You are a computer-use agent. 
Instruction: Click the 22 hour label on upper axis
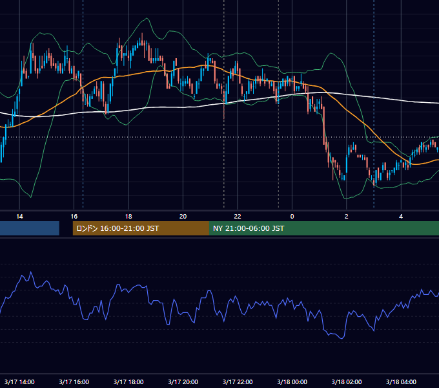coord(238,217)
